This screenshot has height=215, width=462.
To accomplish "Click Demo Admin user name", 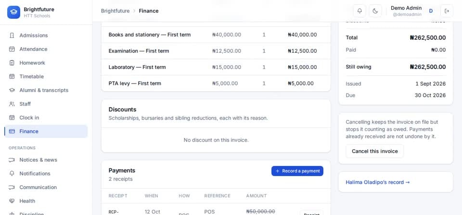I will pyautogui.click(x=406, y=8).
